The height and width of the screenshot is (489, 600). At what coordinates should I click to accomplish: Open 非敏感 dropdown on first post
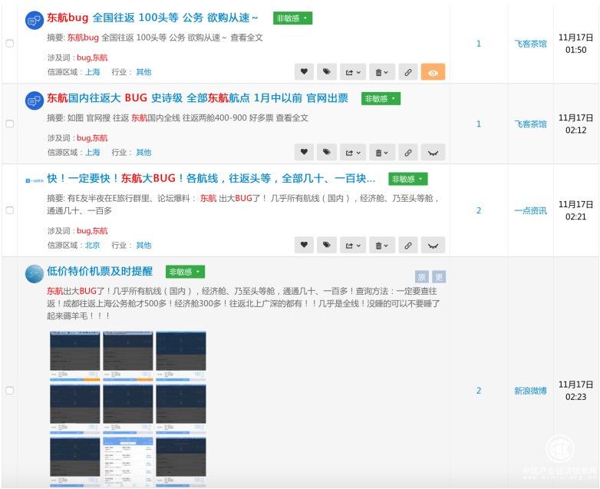click(292, 18)
